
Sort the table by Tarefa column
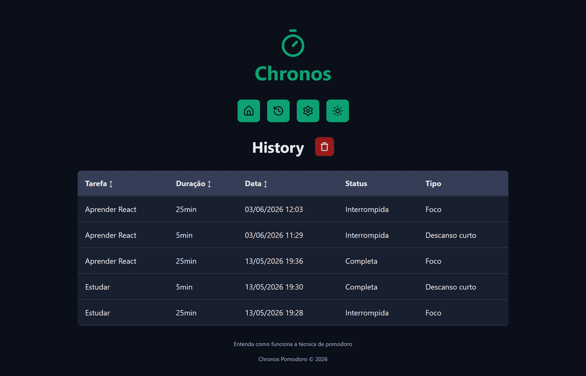coord(99,183)
